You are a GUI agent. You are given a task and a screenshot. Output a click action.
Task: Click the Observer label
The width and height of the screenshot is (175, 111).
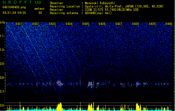click(56, 3)
